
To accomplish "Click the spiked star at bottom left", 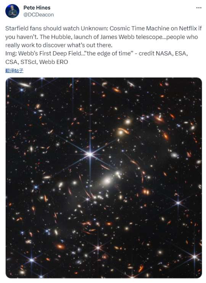I will click(32, 260).
